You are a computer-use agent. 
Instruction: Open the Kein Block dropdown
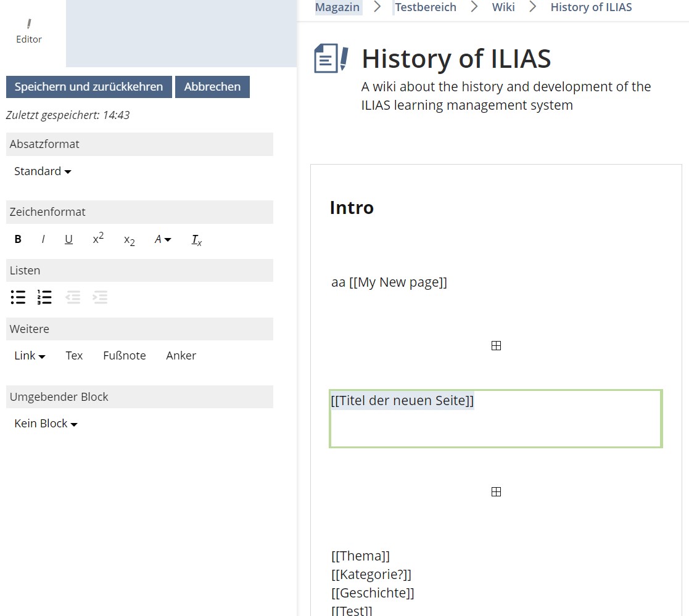46,424
